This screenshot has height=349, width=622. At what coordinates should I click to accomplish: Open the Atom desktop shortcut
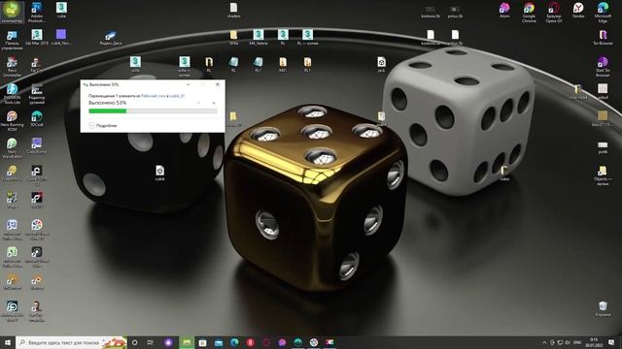[x=504, y=11]
